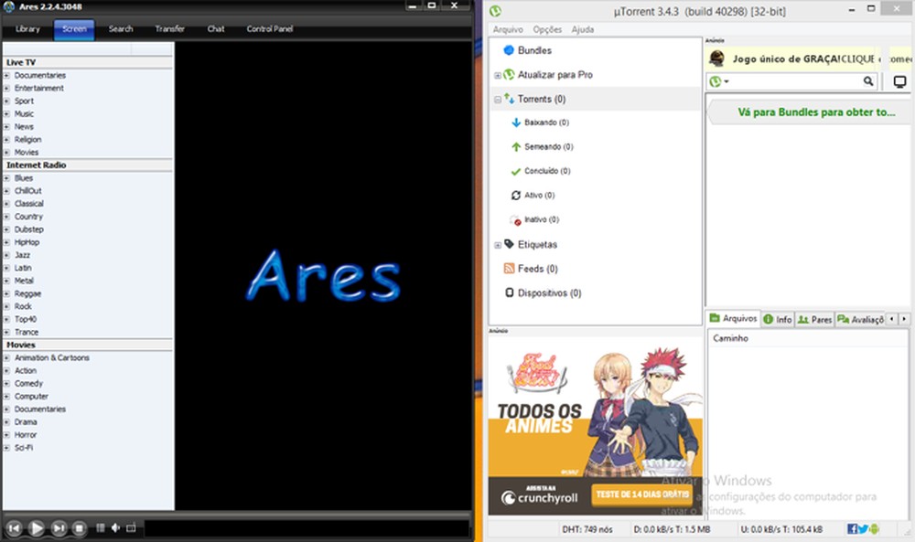
Task: Open the remote monitor icon beside the search
Action: click(900, 81)
